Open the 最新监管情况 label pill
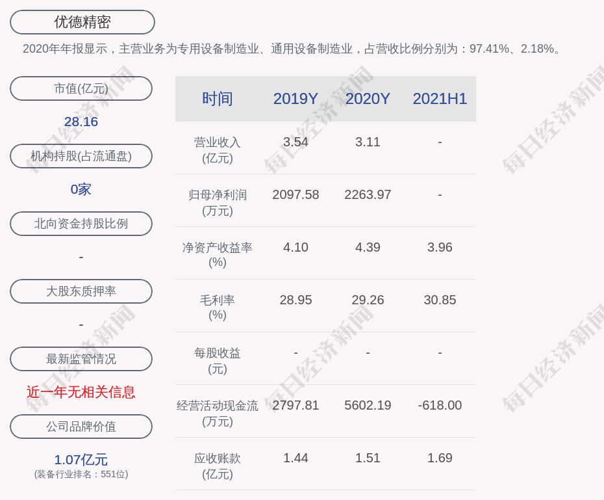The width and height of the screenshot is (604, 500). (x=81, y=359)
